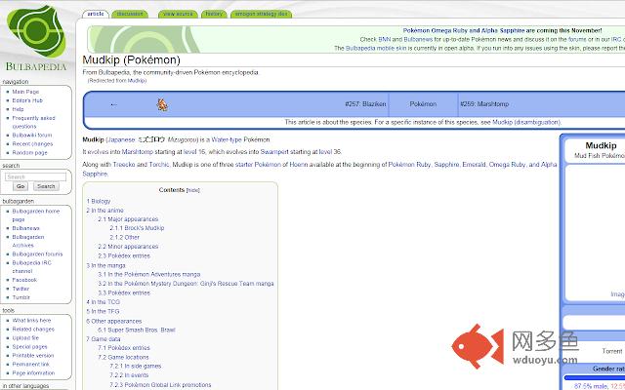Open the history tab
Viewport: 625px width, 390px height.
(x=214, y=14)
